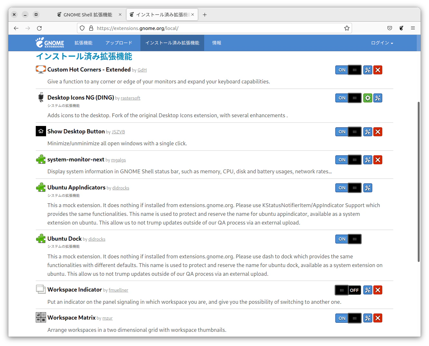Disable system-monitor-next extension switch
The height and width of the screenshot is (346, 429).
point(348,160)
